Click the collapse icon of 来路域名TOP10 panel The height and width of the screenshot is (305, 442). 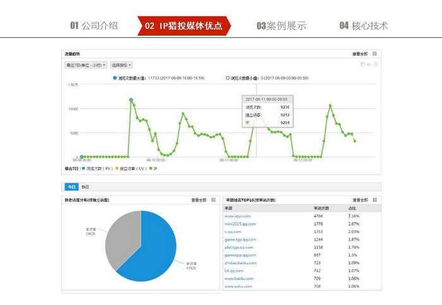[x=375, y=200]
